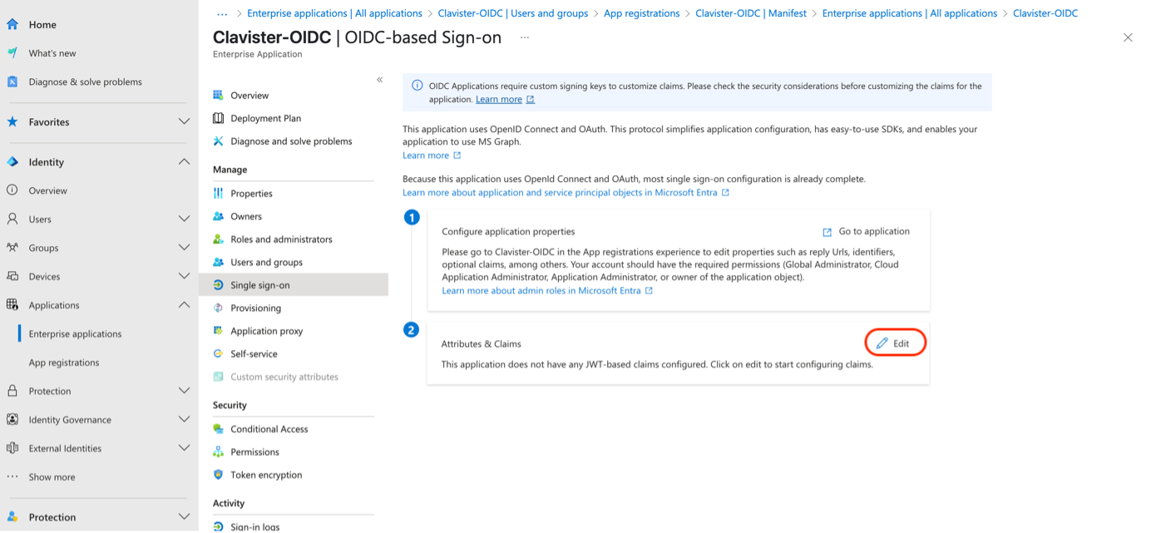Image resolution: width=1151 pixels, height=533 pixels.
Task: Click the Conditional Access icon
Action: point(218,429)
